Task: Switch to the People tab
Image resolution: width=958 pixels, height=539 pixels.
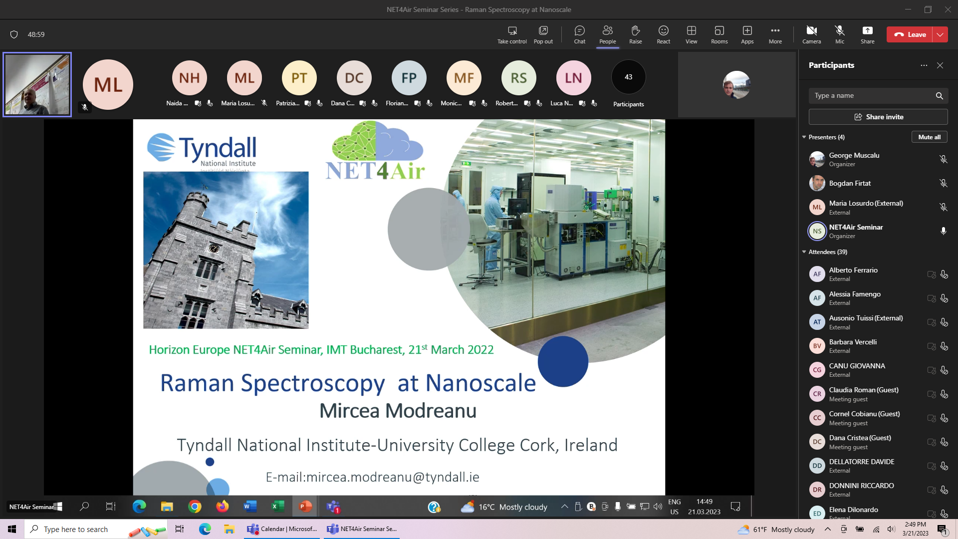Action: click(607, 34)
